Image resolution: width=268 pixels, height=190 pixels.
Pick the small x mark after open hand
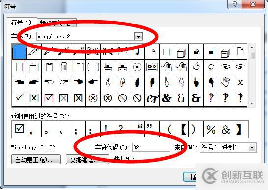pos(240,83)
